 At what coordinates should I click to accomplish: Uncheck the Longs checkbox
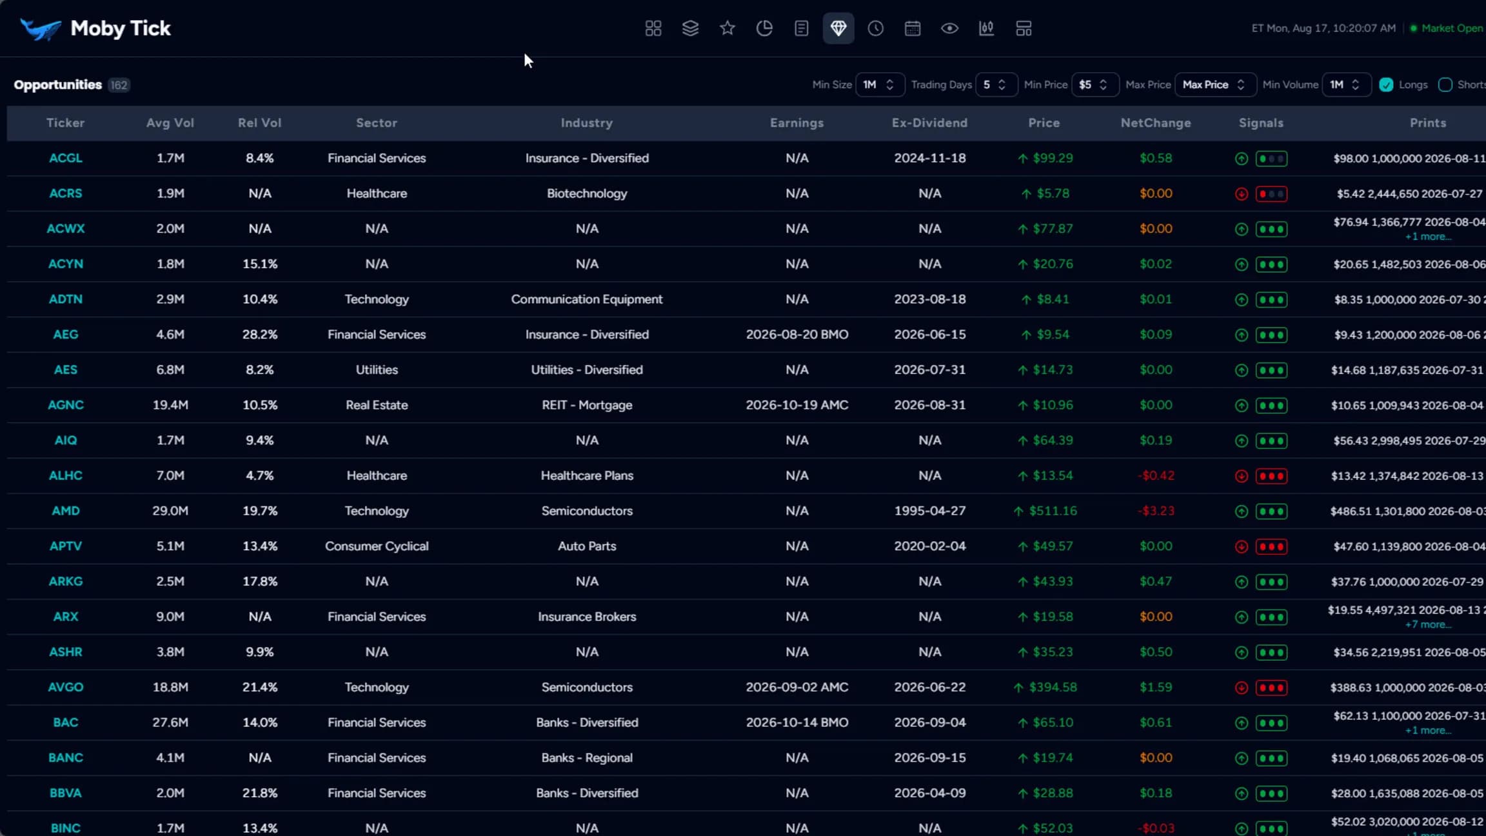[x=1386, y=85]
